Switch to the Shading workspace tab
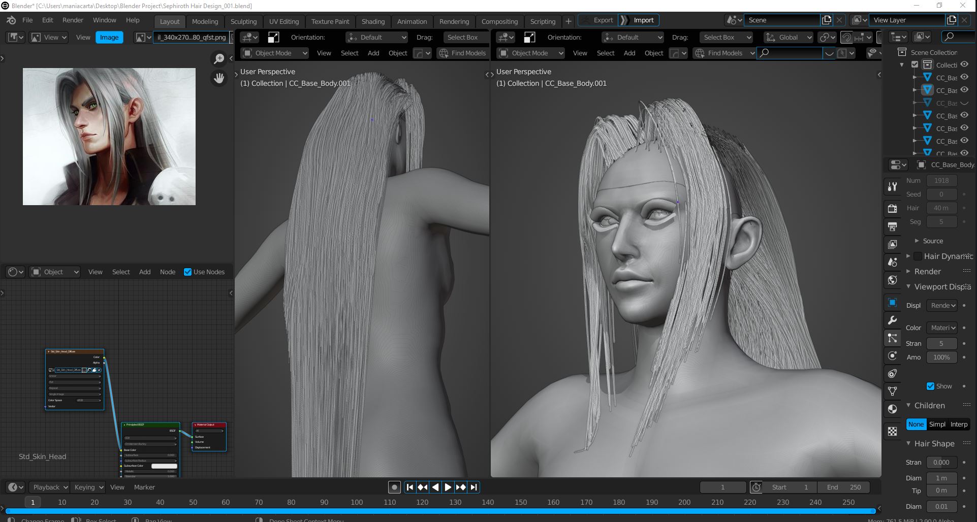The image size is (977, 522). click(373, 21)
